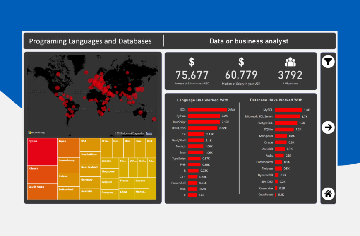Go to the home page icon

[328, 193]
